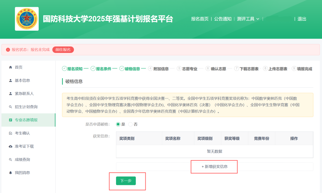
Task: Click the 破格信息 section heading
Action: point(74,81)
